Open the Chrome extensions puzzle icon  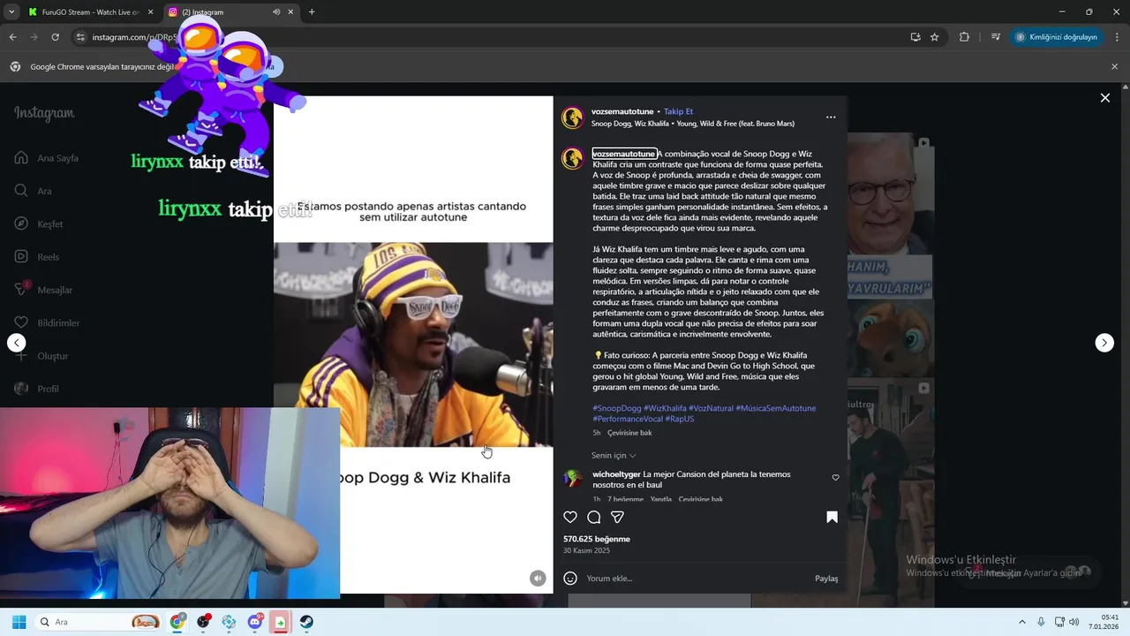pos(964,37)
